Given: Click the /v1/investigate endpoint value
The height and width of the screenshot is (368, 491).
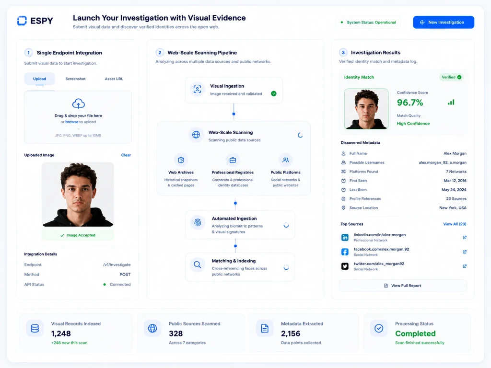Looking at the screenshot, I should (117, 264).
